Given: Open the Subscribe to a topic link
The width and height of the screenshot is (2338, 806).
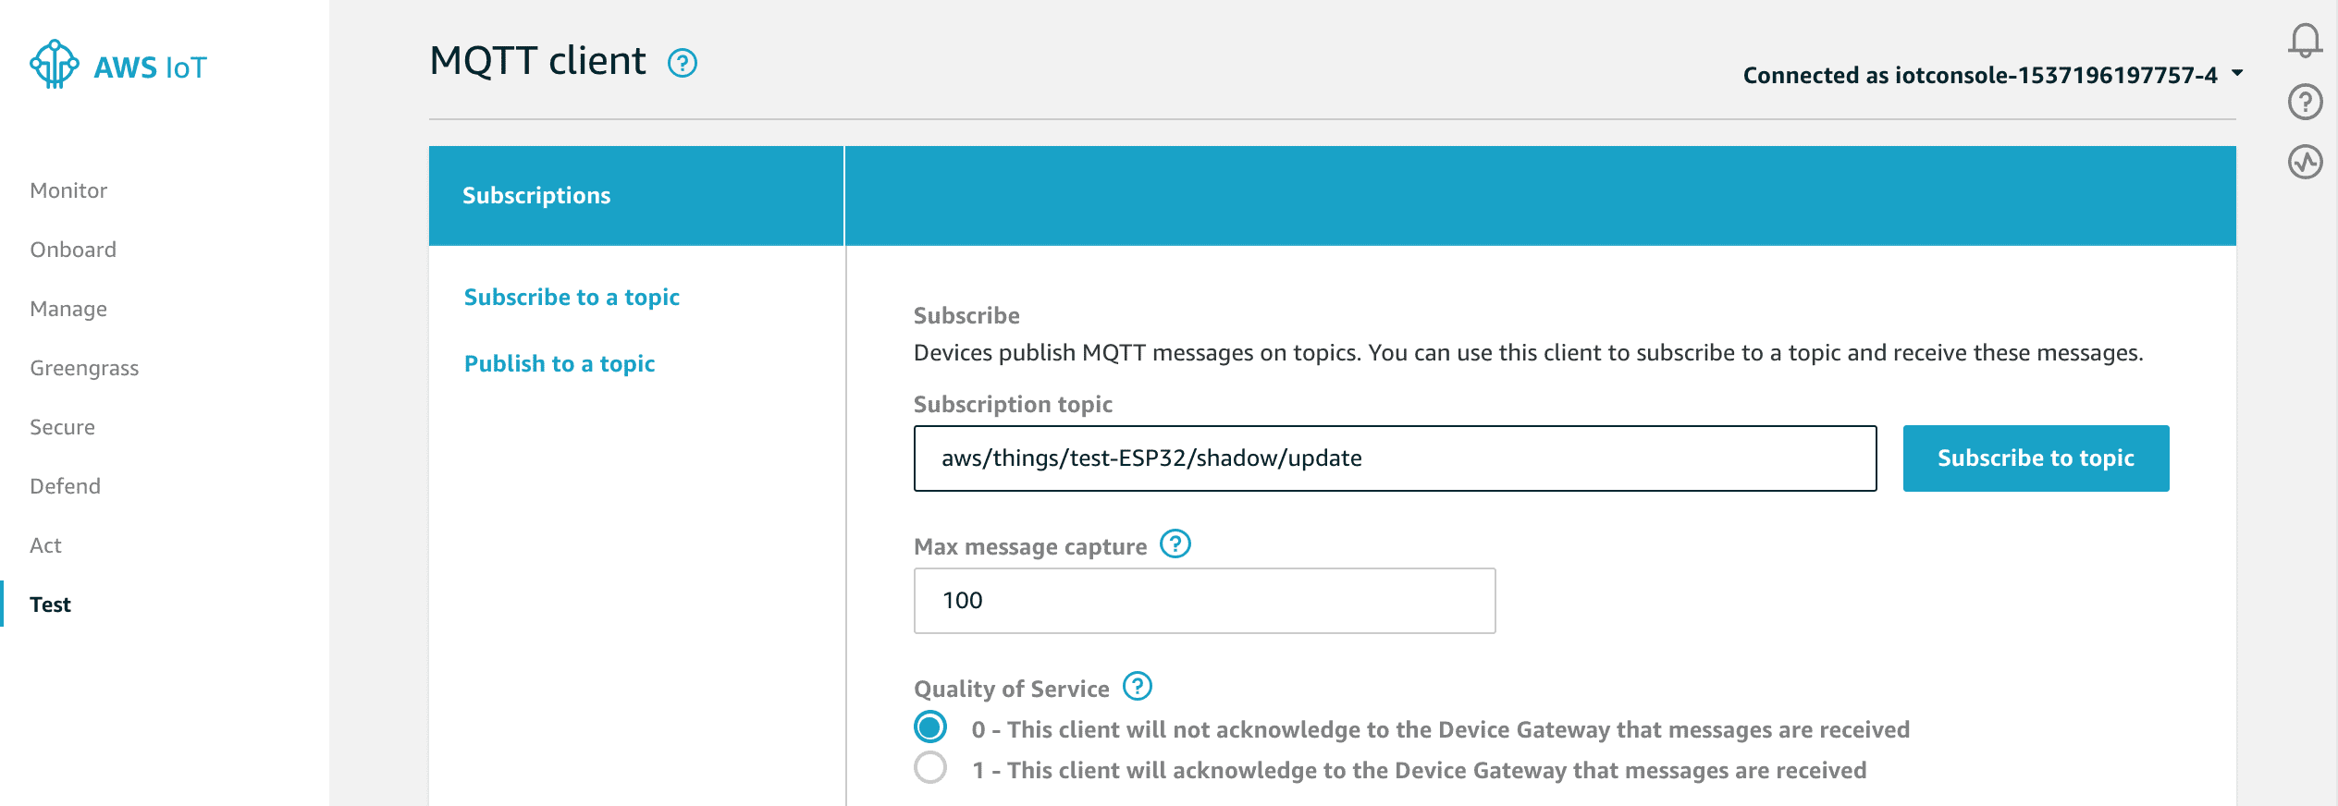Looking at the screenshot, I should (x=572, y=298).
